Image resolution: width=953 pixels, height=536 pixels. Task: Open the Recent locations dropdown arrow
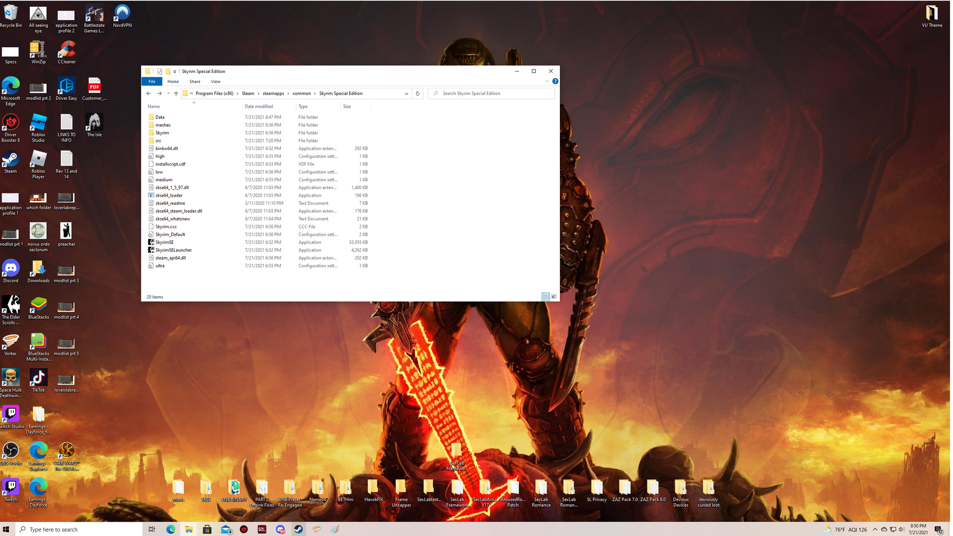[x=168, y=93]
